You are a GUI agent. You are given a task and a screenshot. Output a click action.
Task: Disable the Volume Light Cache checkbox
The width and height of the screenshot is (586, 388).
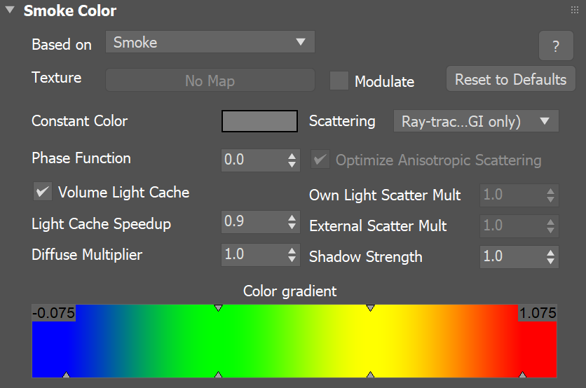tap(43, 192)
